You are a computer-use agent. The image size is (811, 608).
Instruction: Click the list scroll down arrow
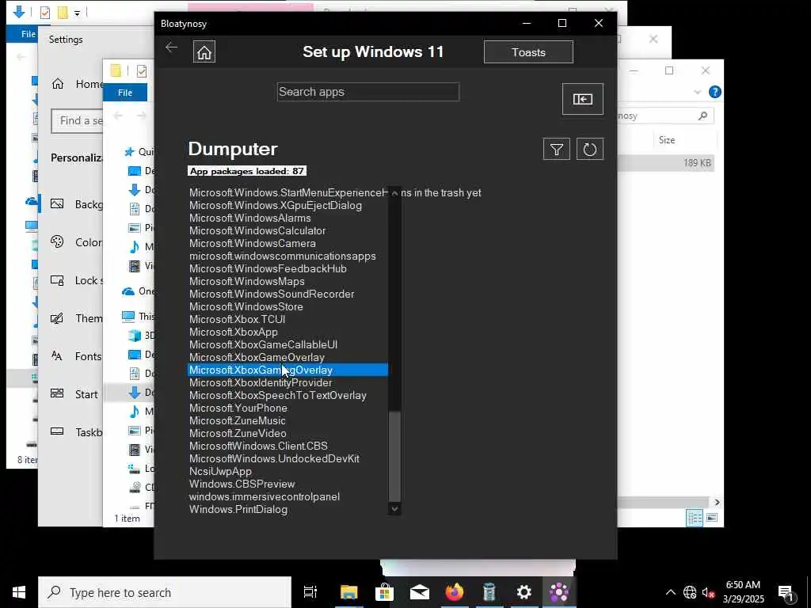tap(394, 509)
